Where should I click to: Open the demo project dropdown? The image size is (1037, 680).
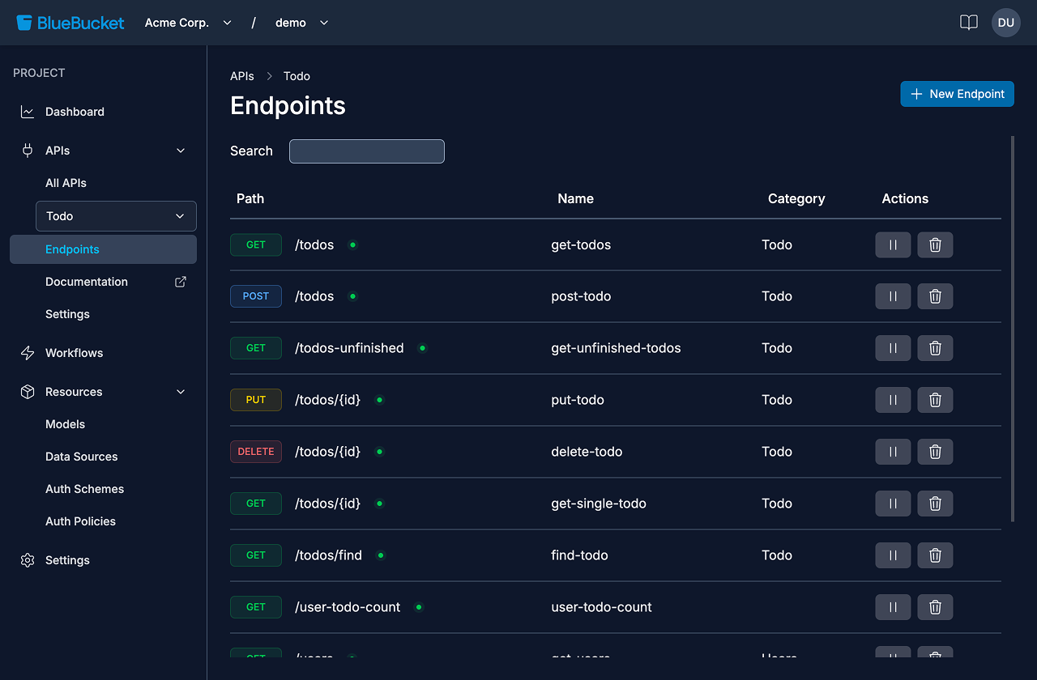point(301,23)
